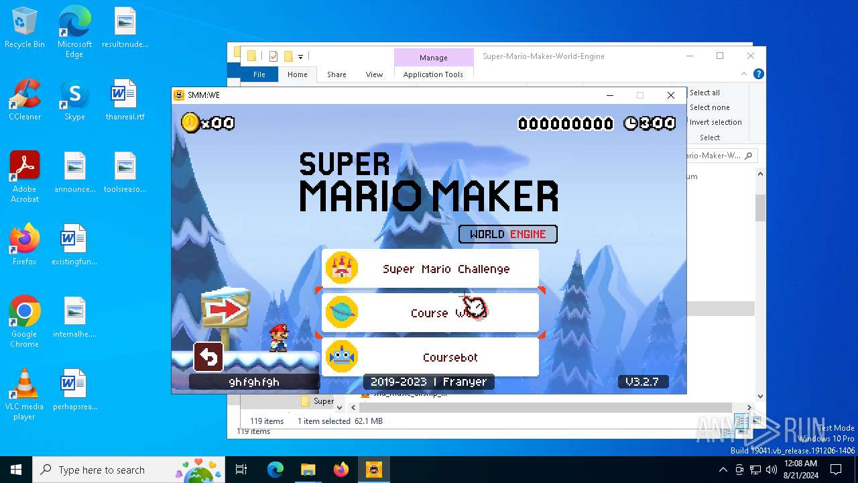Open CCleaner desktop shortcut
Image resolution: width=858 pixels, height=483 pixels.
25,100
